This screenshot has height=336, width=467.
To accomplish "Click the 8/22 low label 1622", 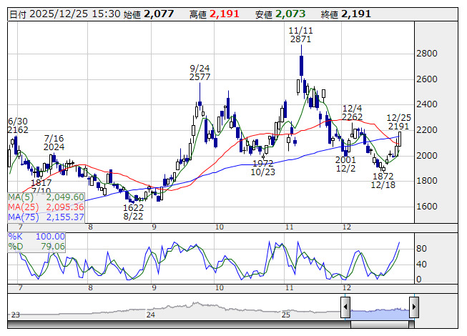I will tap(134, 206).
